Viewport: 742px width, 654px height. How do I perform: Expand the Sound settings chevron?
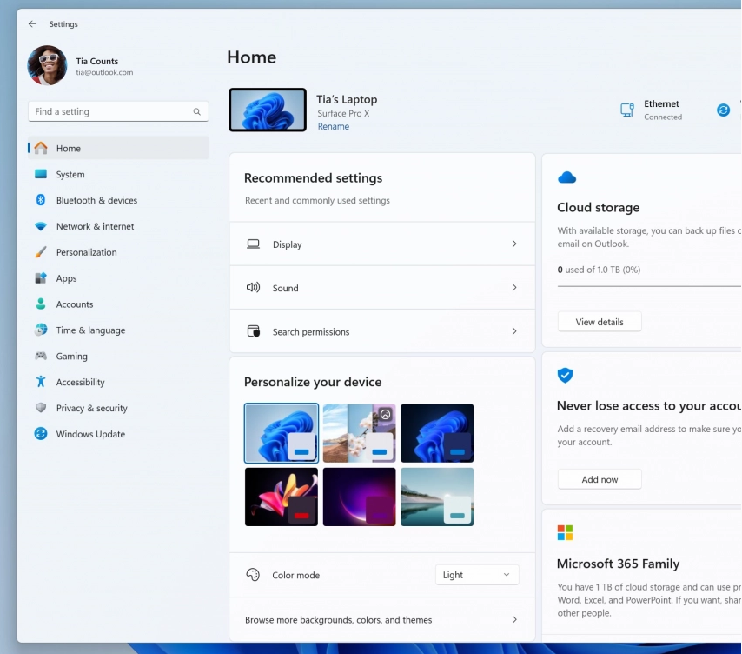(x=514, y=288)
